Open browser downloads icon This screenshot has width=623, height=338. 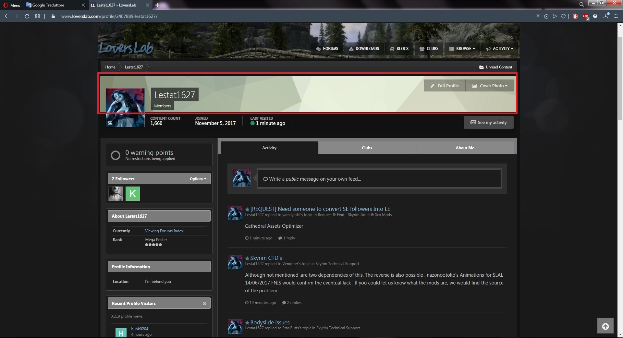pos(606,16)
